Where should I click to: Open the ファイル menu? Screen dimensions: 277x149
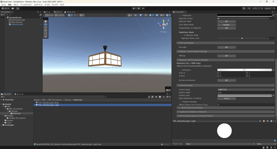tap(3, 5)
